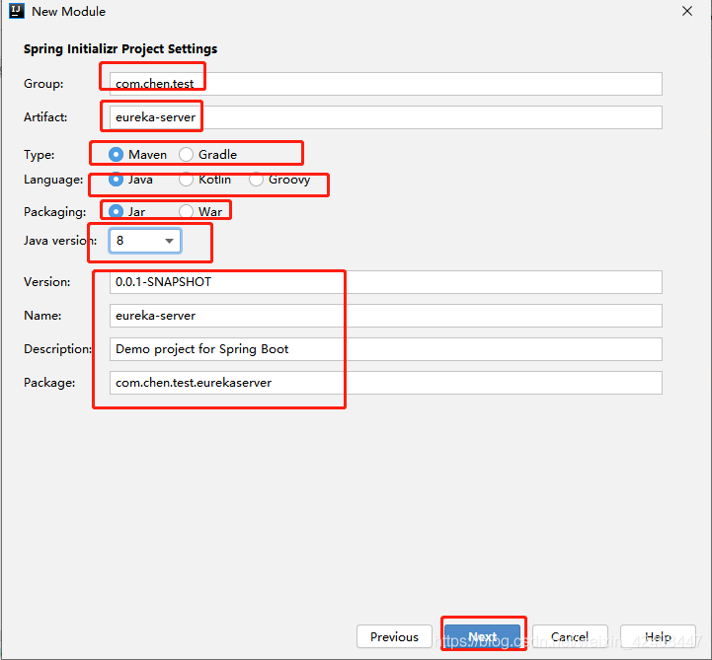
Task: Close the New Module dialog
Action: [687, 12]
